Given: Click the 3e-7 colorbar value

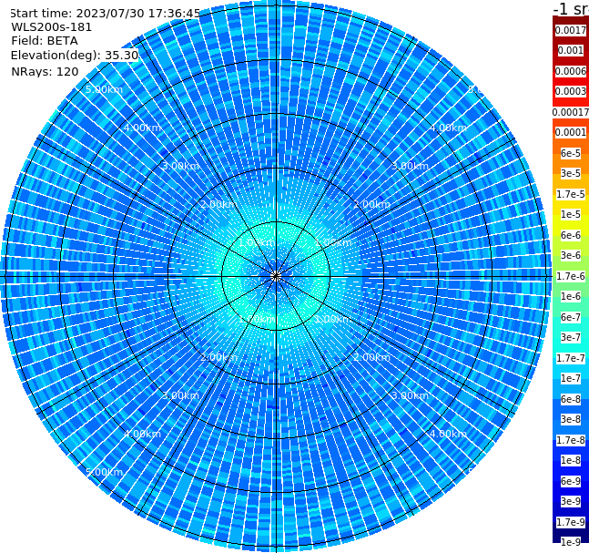Looking at the screenshot, I should [x=571, y=337].
